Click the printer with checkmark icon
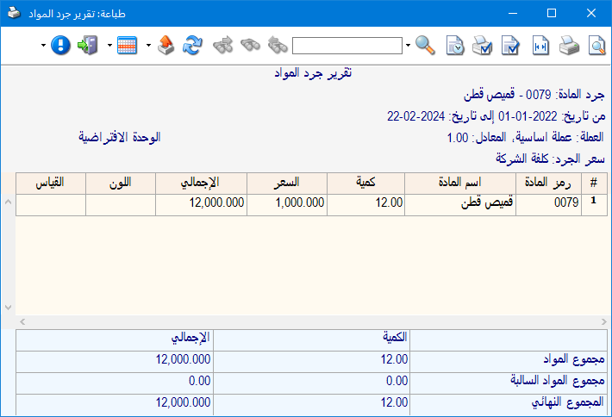612x417 pixels. tap(482, 46)
